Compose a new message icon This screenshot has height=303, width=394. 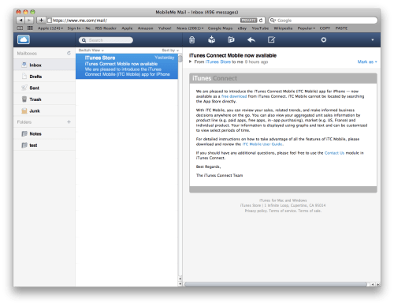(271, 39)
